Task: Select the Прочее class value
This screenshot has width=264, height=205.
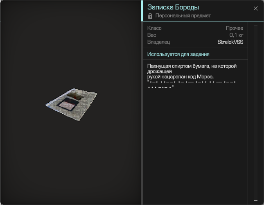Action: point(235,28)
